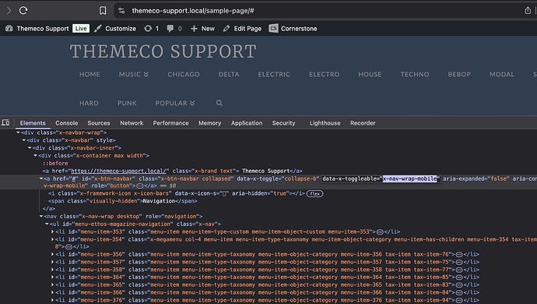Click the themeco-support.local href link
The height and width of the screenshot is (304, 537).
[x=118, y=171]
